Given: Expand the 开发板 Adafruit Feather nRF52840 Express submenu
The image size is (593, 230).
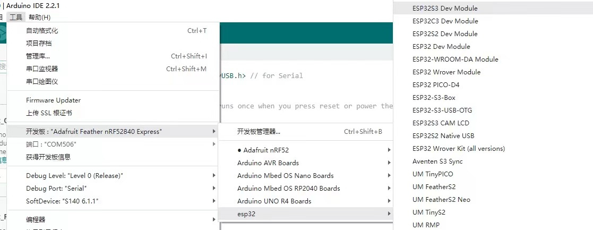Looking at the screenshot, I should pos(113,132).
